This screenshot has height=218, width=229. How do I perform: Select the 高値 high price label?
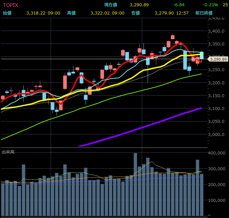(x=71, y=13)
